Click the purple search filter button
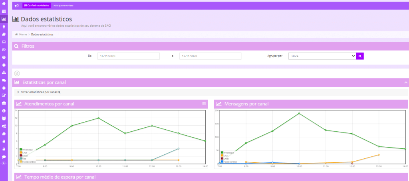The height and width of the screenshot is (181, 409). pyautogui.click(x=360, y=56)
